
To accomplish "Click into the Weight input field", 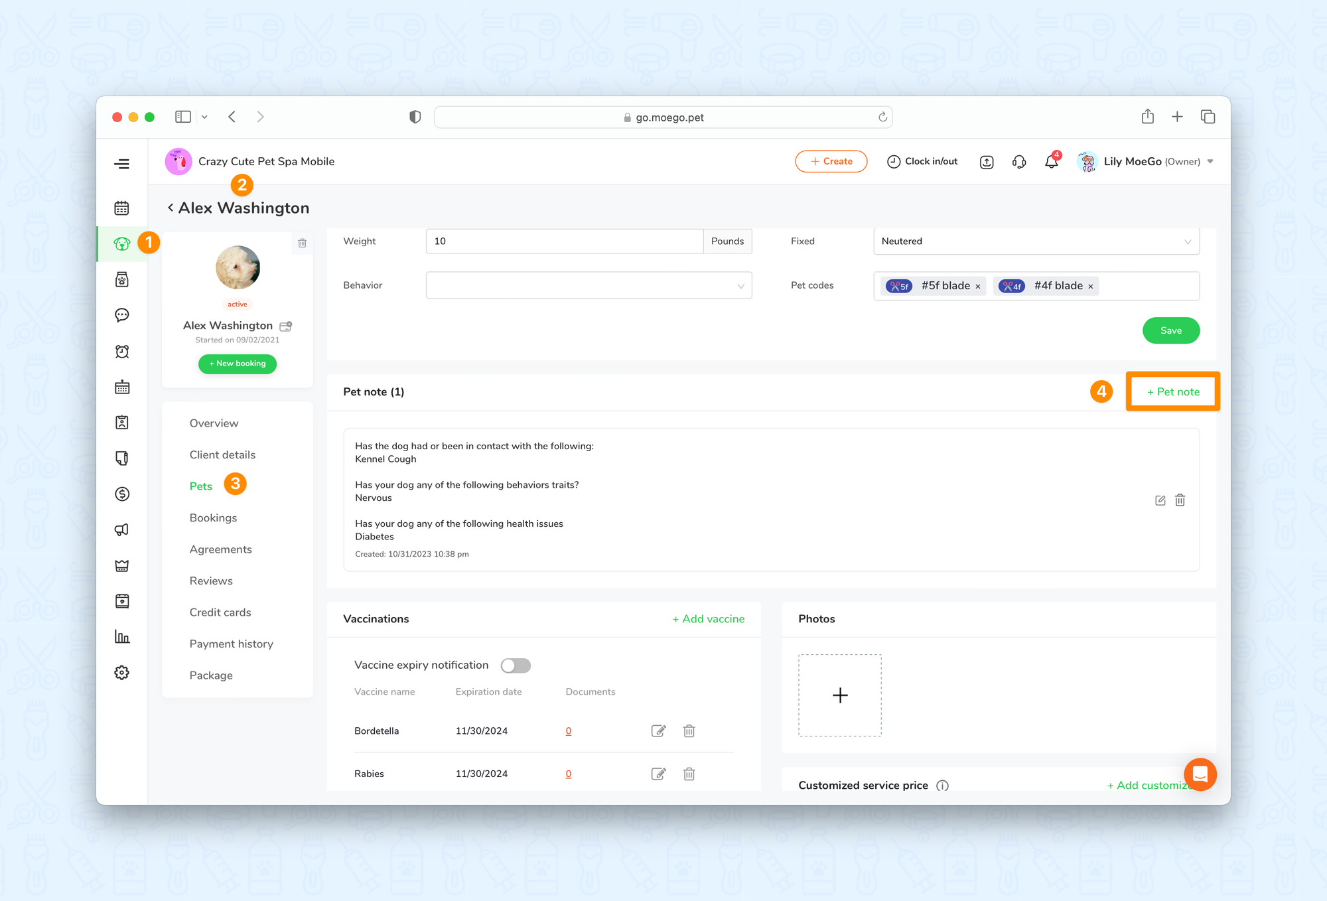I will click(564, 242).
